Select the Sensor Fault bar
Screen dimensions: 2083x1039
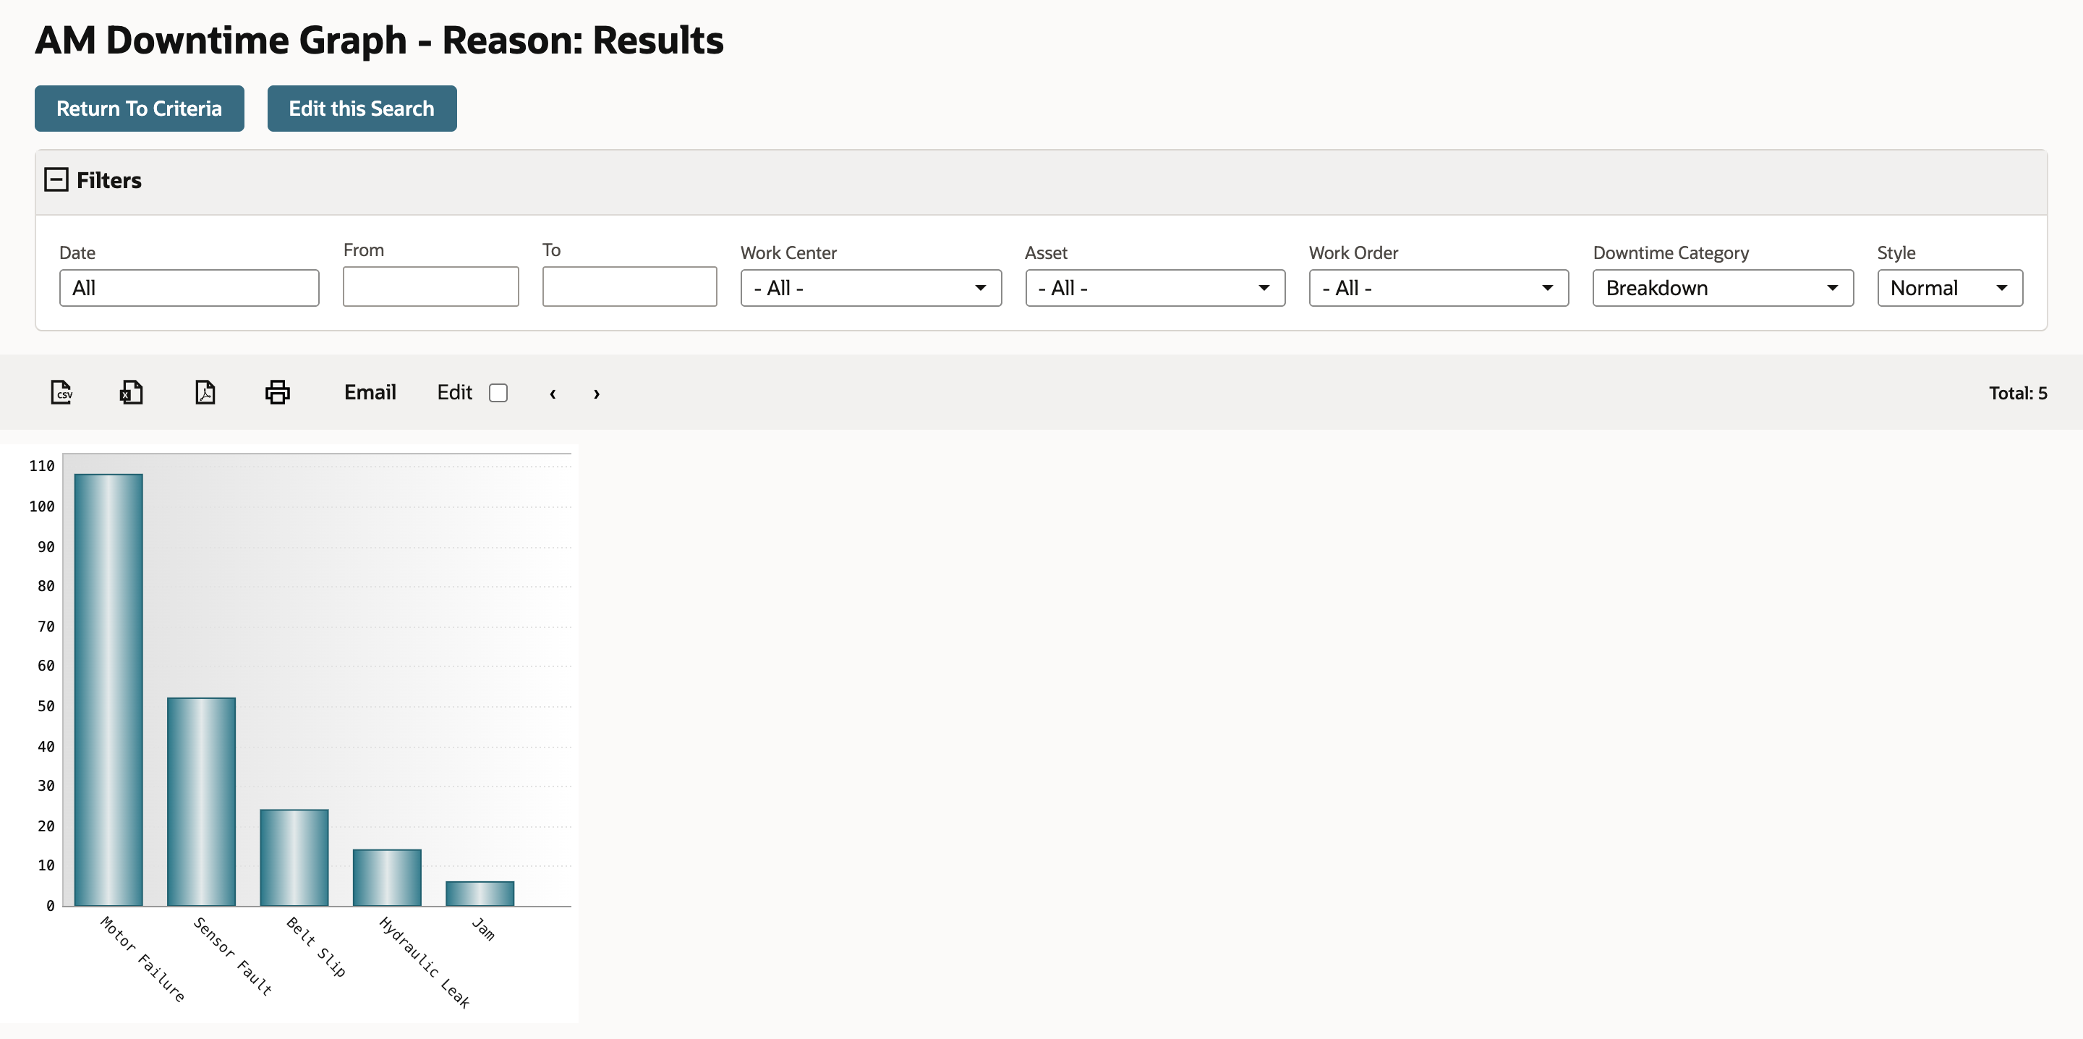click(201, 802)
